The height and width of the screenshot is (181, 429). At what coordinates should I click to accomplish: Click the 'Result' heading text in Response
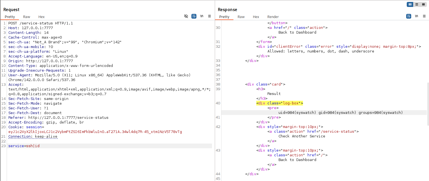click(x=274, y=94)
